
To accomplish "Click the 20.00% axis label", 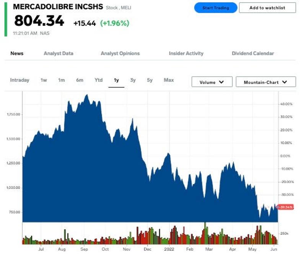I will (x=286, y=130).
